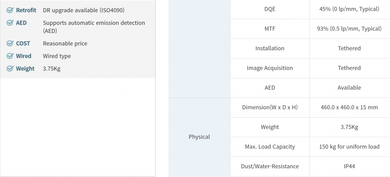Click the Dimension value 460.0 x 460.0 cell

[349, 107]
